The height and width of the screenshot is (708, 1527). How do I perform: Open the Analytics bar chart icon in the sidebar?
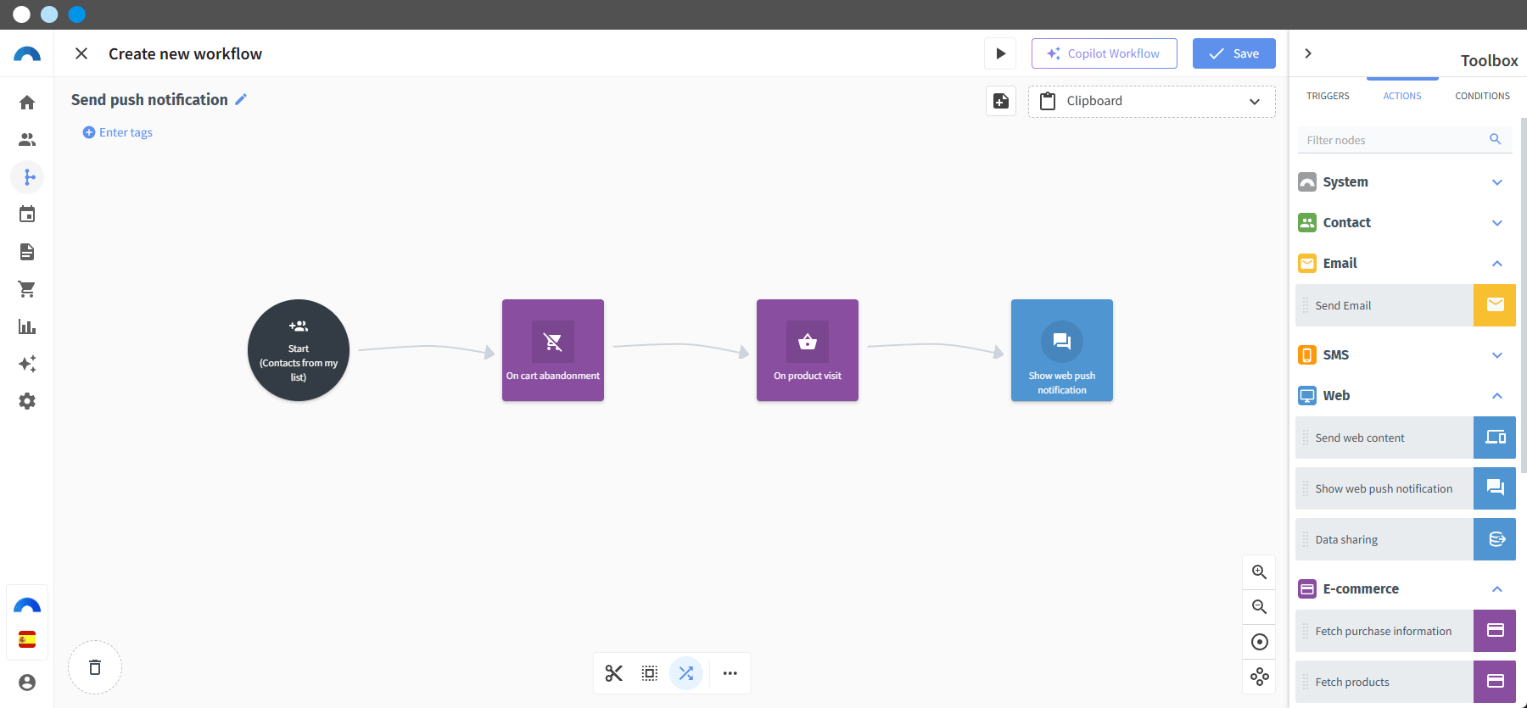(27, 326)
